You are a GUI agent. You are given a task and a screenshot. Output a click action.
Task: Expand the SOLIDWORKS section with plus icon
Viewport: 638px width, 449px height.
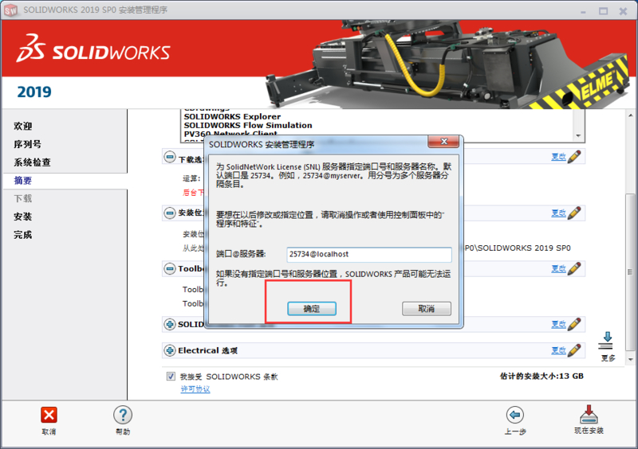170,324
